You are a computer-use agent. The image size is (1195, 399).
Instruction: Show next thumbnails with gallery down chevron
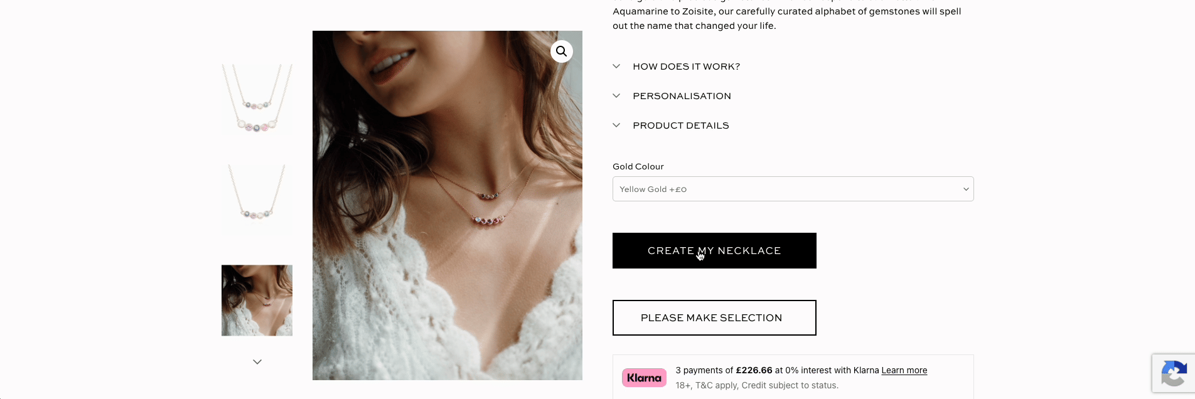pyautogui.click(x=257, y=362)
